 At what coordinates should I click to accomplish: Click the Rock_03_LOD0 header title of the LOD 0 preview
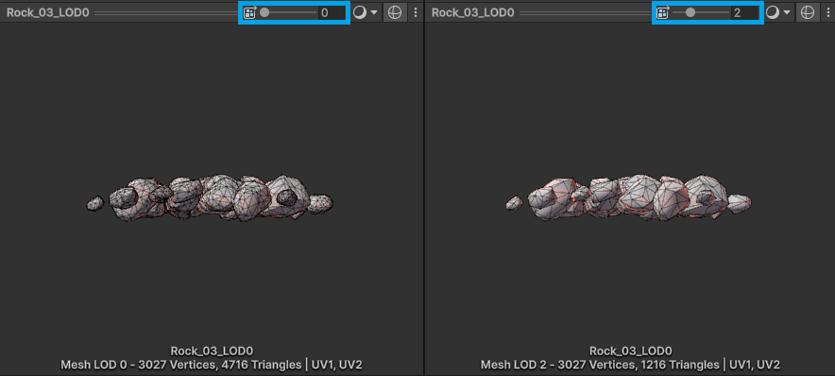click(x=48, y=13)
